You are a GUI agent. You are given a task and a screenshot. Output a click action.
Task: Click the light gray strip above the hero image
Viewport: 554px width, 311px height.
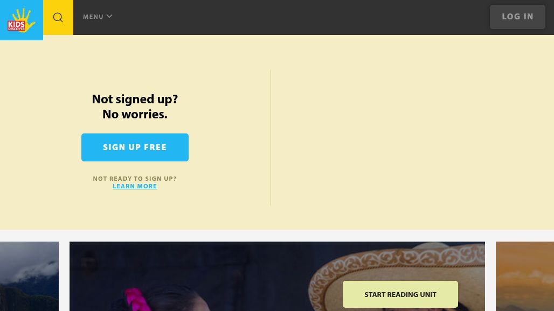tap(277, 236)
